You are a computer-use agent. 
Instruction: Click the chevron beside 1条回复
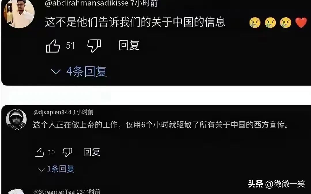41,170
